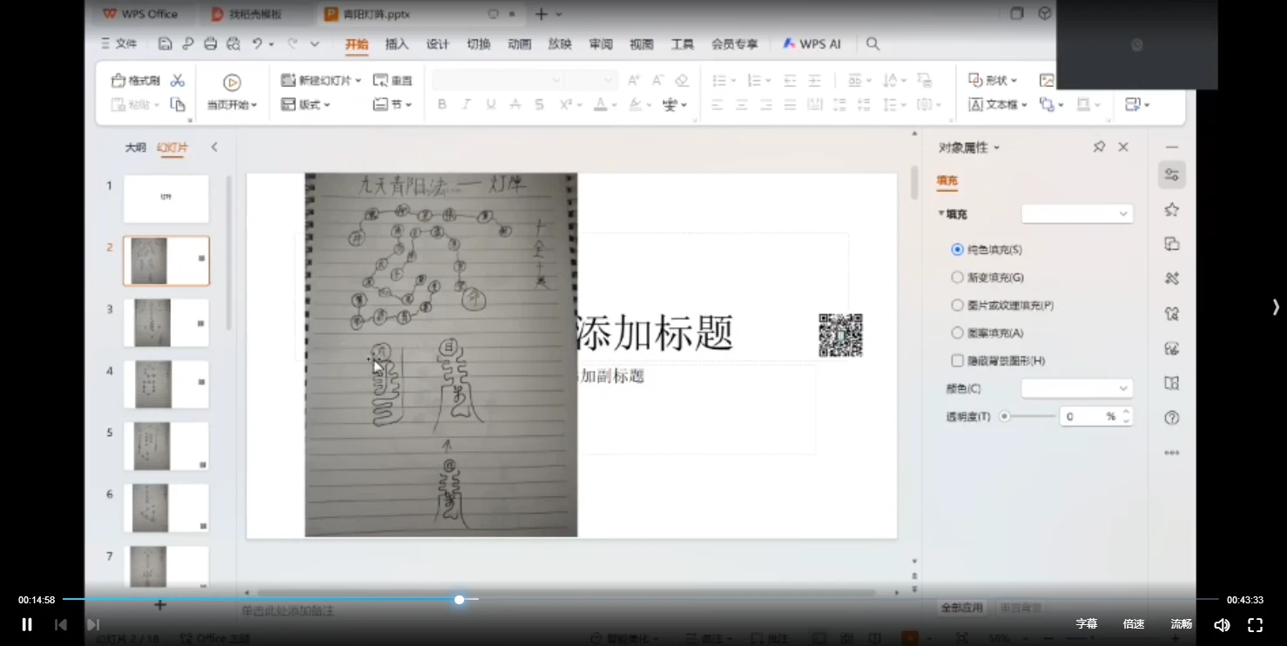Start slideshow from current slide (当页开始)

tap(232, 92)
